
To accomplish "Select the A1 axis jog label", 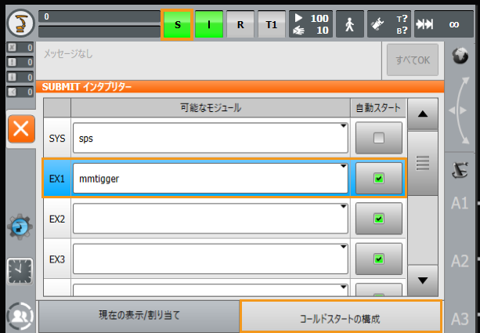I will coord(460,203).
